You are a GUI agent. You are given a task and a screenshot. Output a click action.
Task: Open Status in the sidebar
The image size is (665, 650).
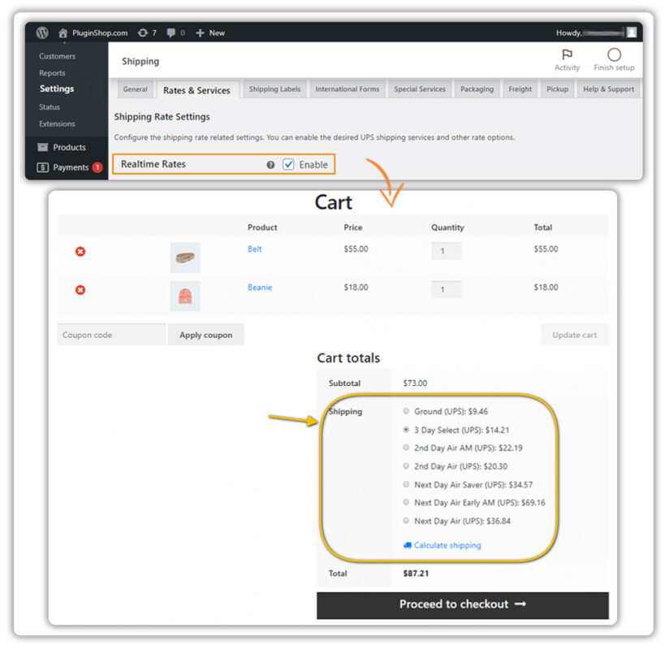tap(50, 107)
